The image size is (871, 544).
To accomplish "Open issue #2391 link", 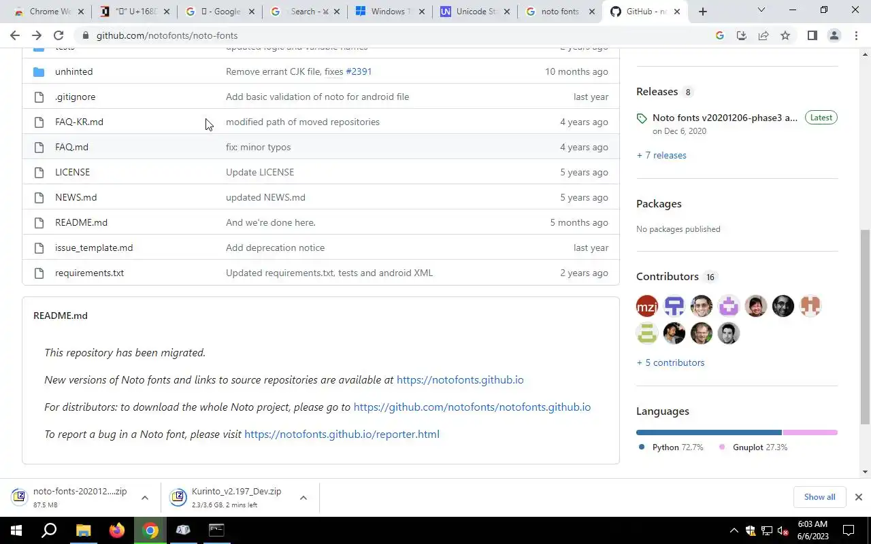I will (359, 71).
